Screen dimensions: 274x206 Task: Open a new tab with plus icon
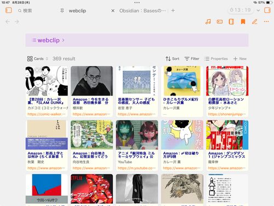coord(173,10)
